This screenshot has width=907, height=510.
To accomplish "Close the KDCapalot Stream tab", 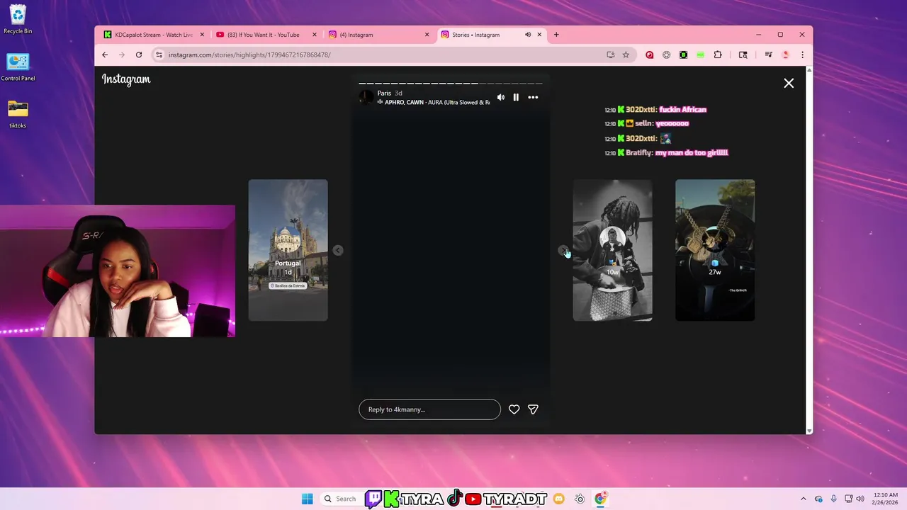I will (202, 35).
